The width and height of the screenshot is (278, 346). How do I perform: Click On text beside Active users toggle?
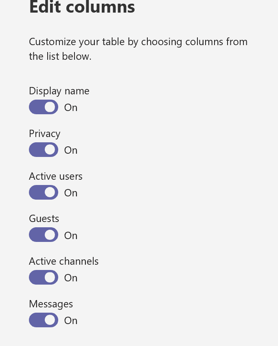click(71, 193)
